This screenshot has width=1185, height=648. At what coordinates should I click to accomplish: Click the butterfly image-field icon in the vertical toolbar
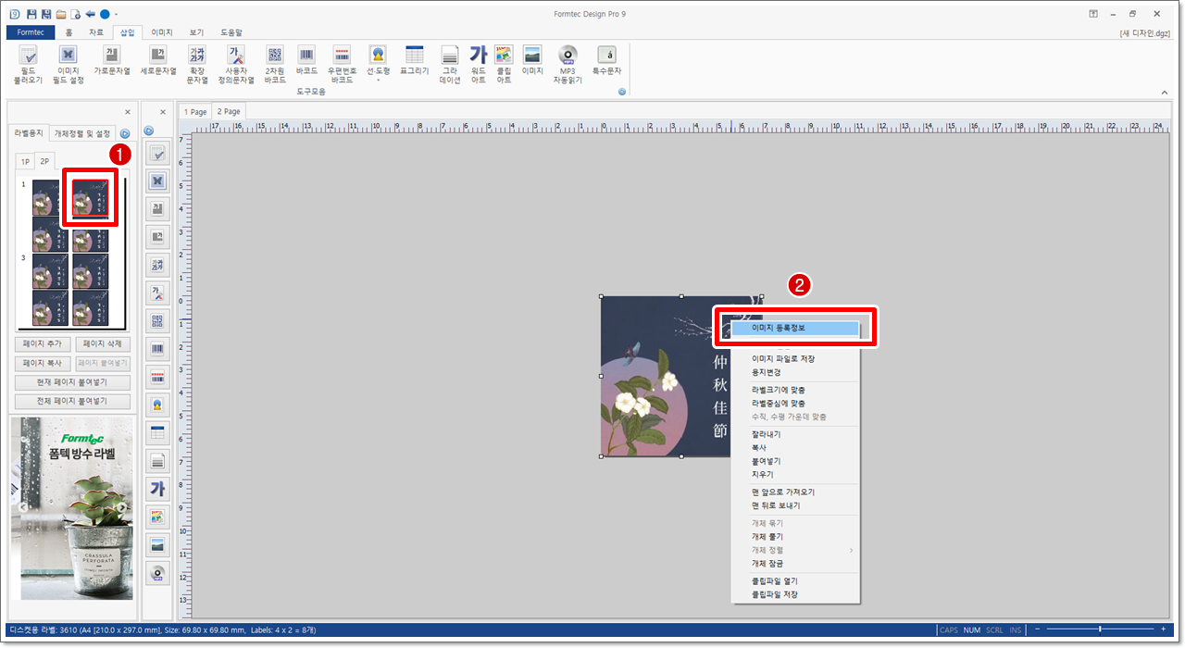(x=157, y=181)
